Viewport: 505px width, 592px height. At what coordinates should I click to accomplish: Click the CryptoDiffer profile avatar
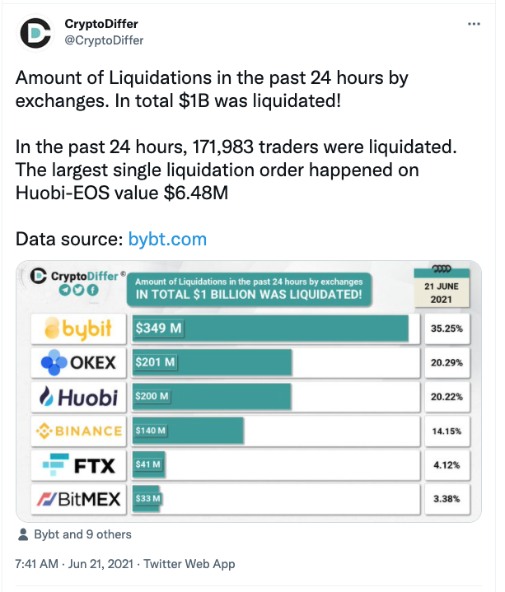34,34
